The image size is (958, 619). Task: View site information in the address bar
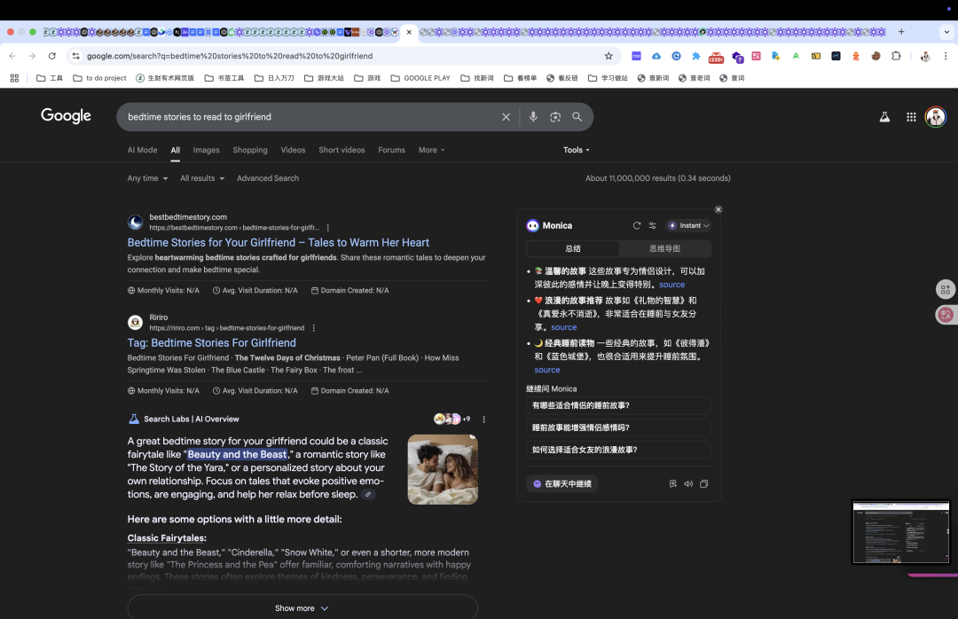pyautogui.click(x=75, y=56)
